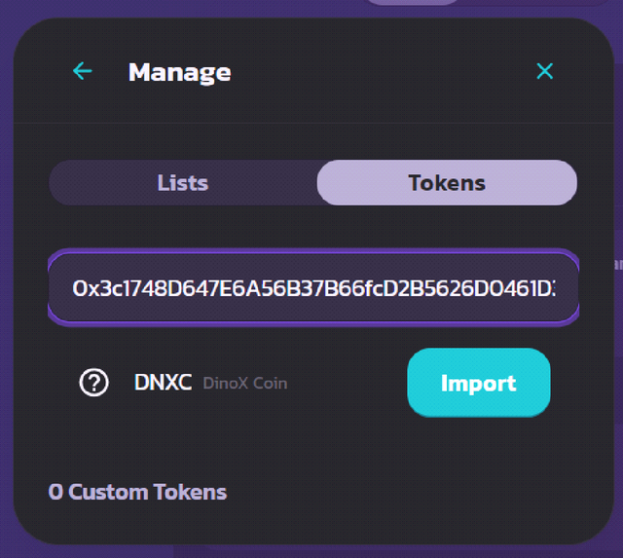Switch to the Lists tab
The image size is (623, 558).
click(183, 183)
